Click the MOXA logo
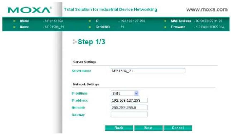The width and height of the screenshot is (231, 134). point(29,10)
